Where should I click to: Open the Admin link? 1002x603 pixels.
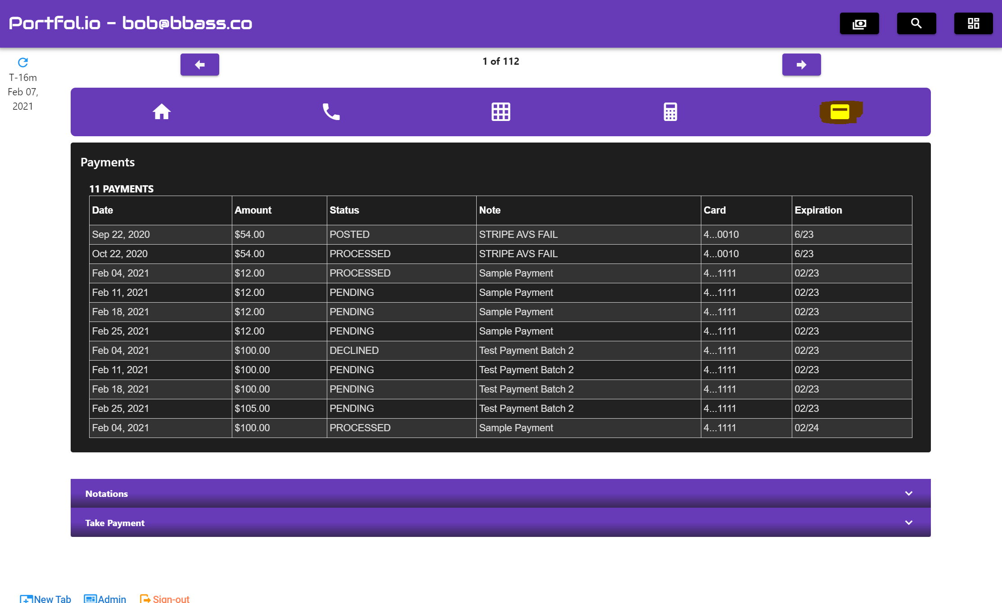[x=105, y=599]
